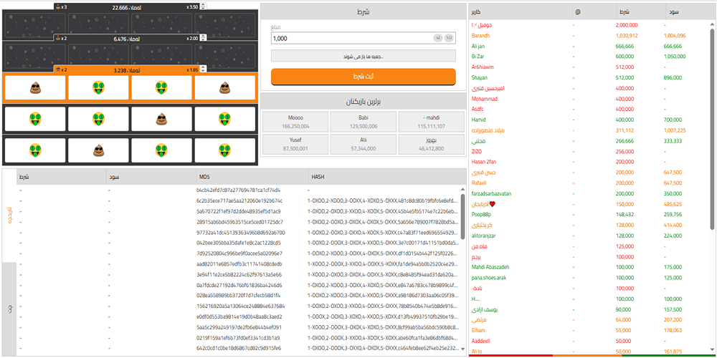Click the HASH column header
This screenshot has width=717, height=358.
tap(386, 177)
